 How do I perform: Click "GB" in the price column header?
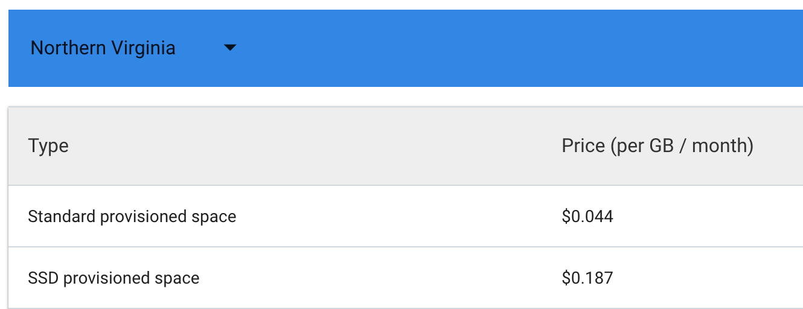661,146
